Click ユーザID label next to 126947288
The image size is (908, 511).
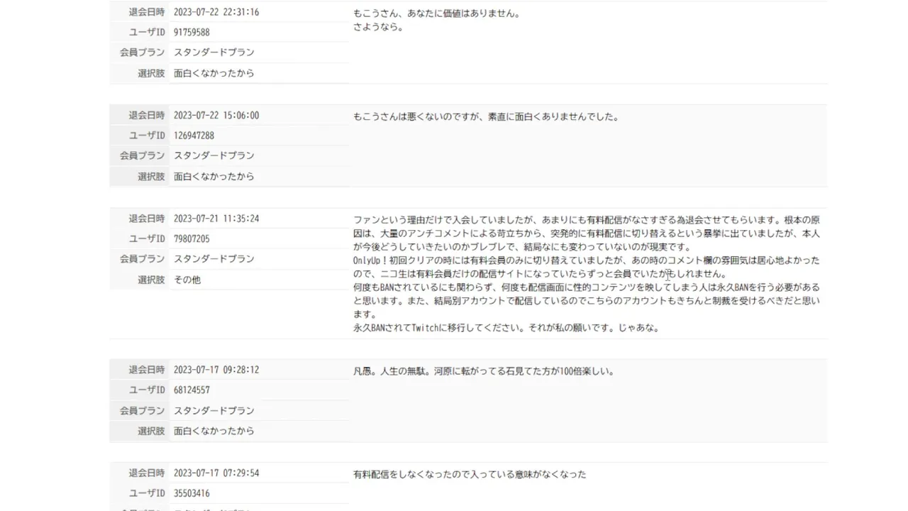(x=147, y=136)
